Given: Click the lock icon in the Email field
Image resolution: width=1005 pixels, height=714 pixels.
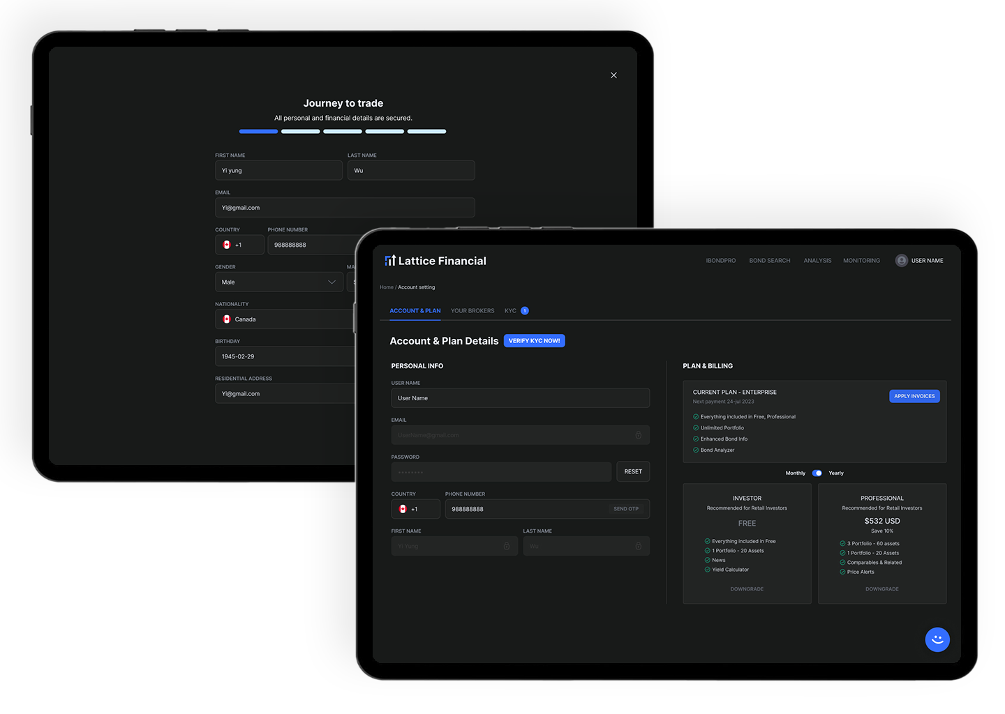Looking at the screenshot, I should pyautogui.click(x=638, y=434).
